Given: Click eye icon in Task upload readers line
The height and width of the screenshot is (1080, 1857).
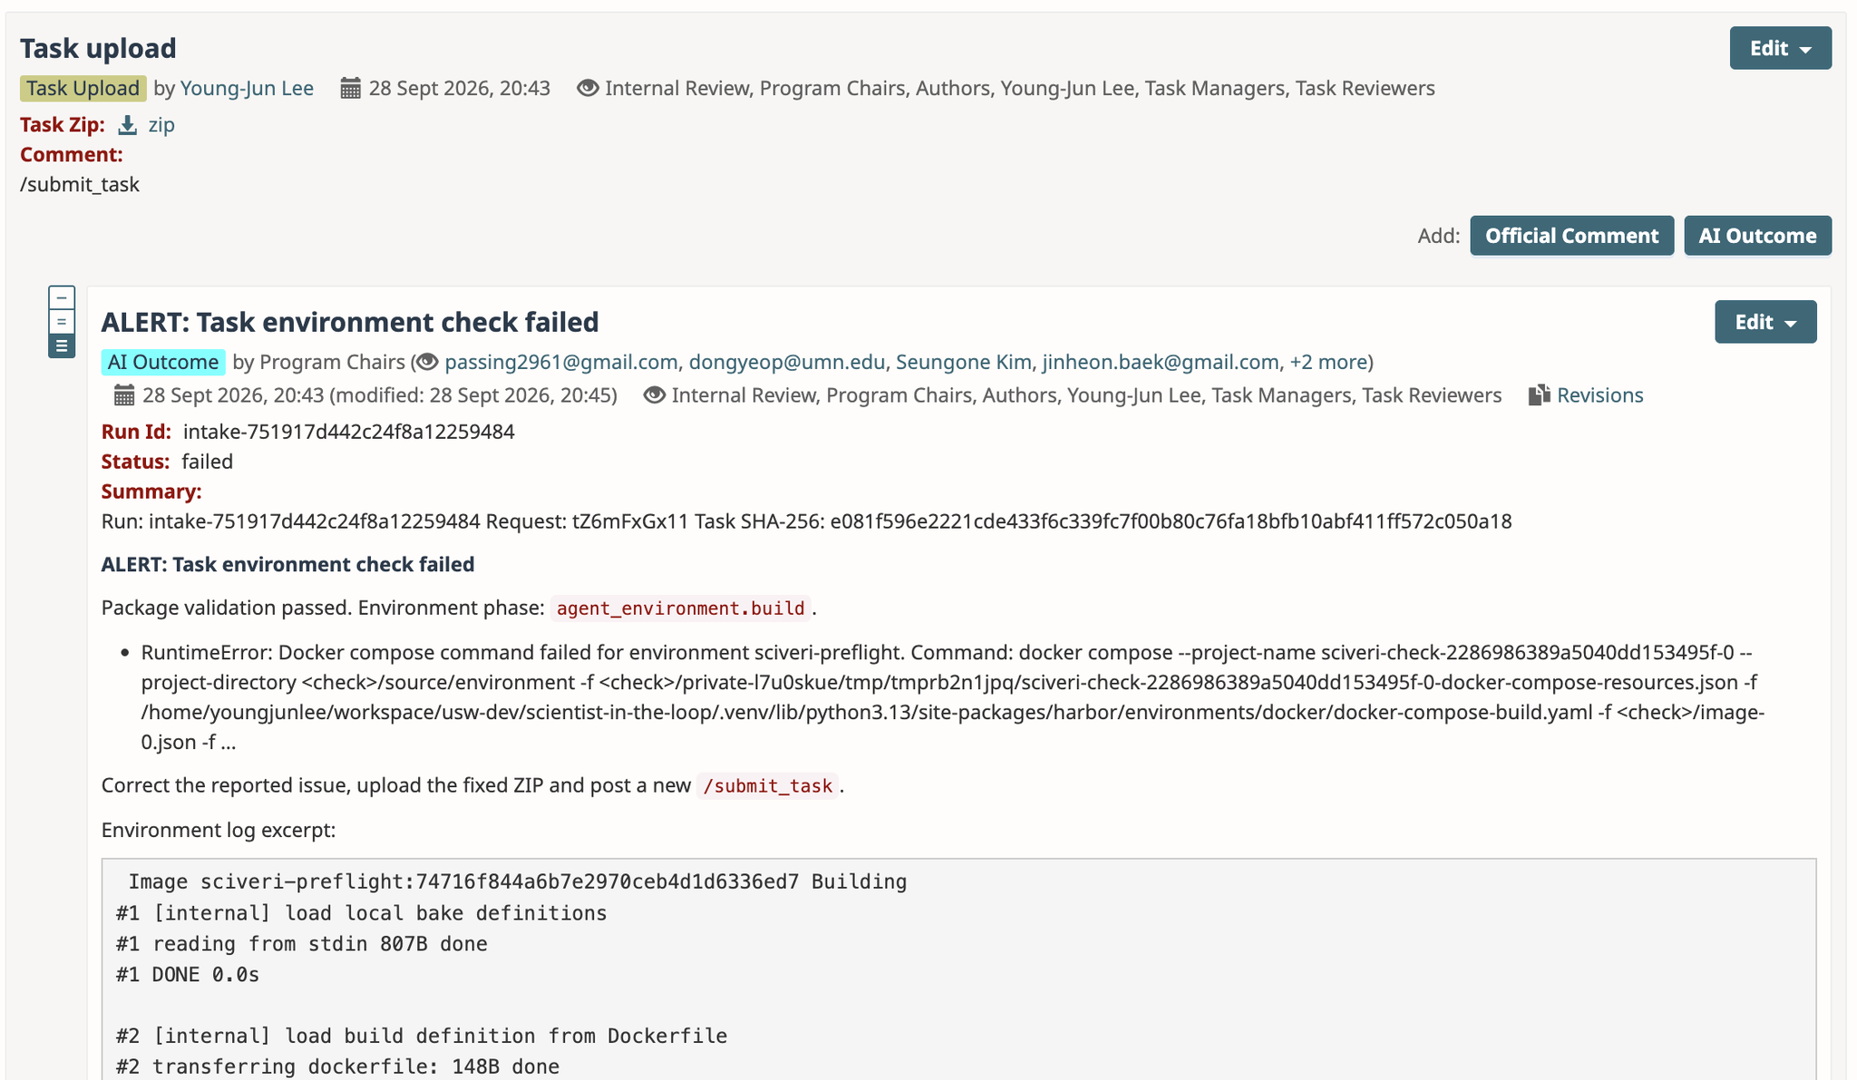Looking at the screenshot, I should coord(588,88).
